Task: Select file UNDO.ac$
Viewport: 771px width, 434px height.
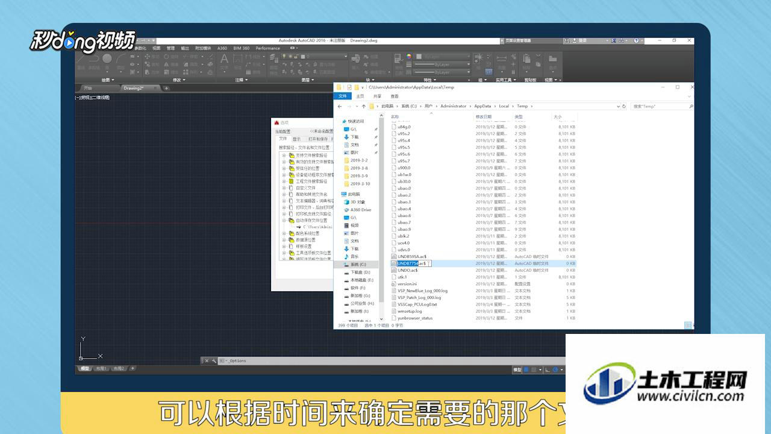Action: pyautogui.click(x=408, y=270)
